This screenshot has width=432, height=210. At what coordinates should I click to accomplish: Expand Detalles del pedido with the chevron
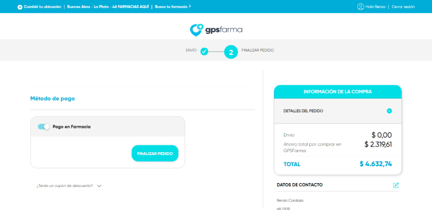pyautogui.click(x=389, y=111)
